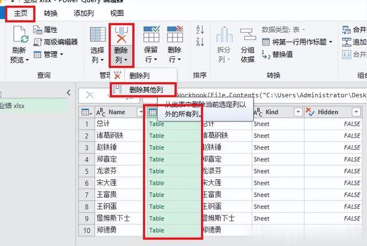The width and height of the screenshot is (367, 246).
Task: Open the Kind column filter dropdown
Action: [298, 112]
